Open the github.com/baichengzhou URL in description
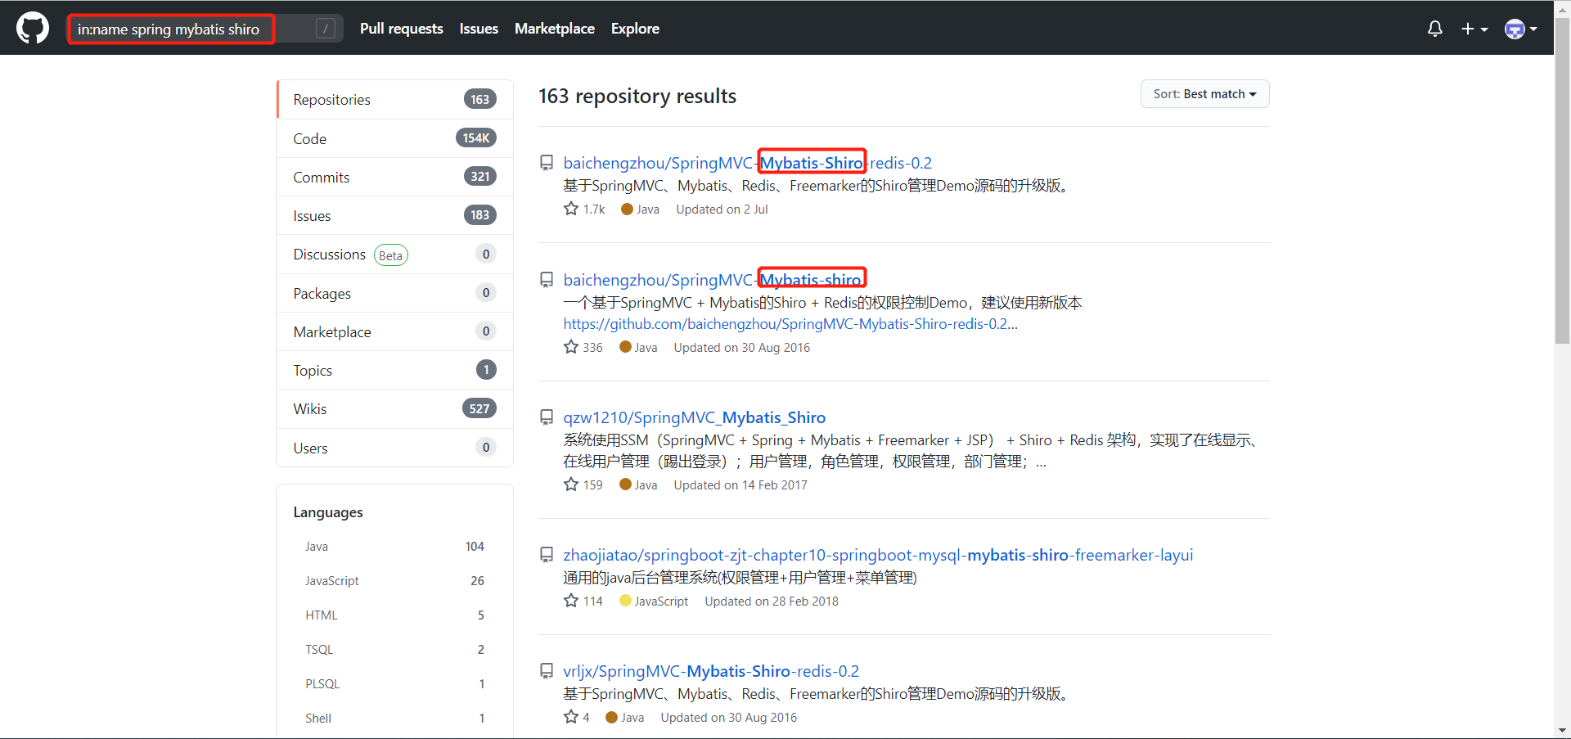The image size is (1571, 739). (790, 324)
